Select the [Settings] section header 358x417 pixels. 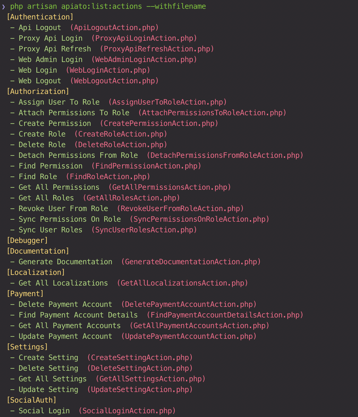(27, 347)
